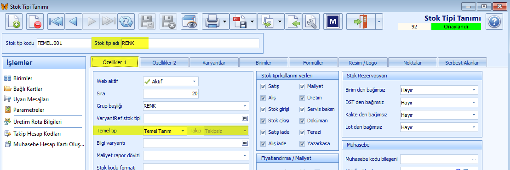Switch to the Serbest Alanlar tab
This screenshot has height=170, width=510.
coord(462,63)
